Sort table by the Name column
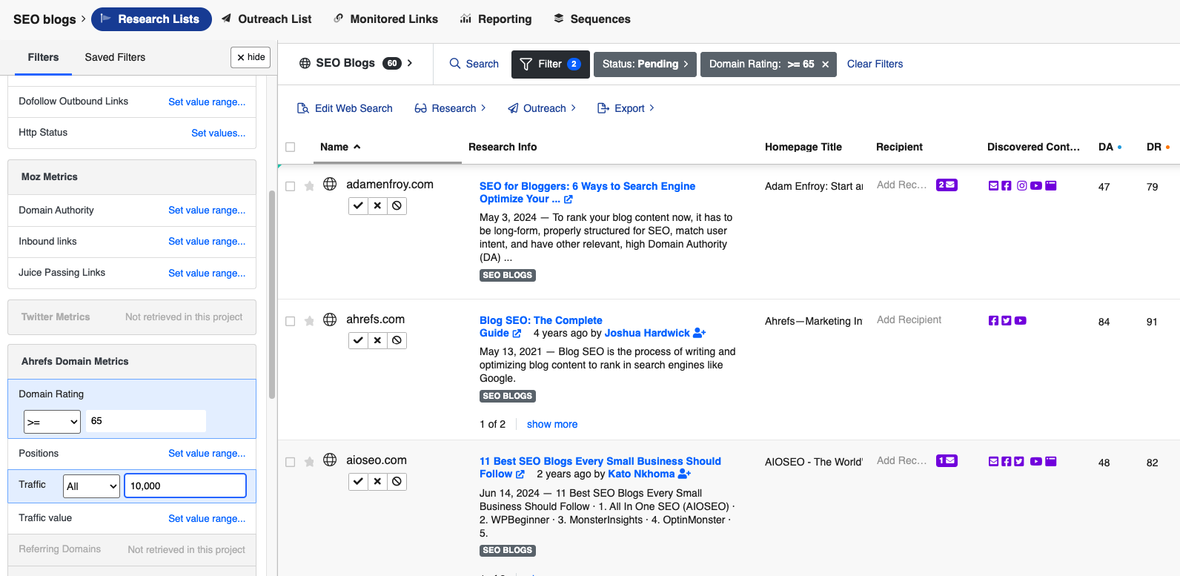 tap(340, 147)
